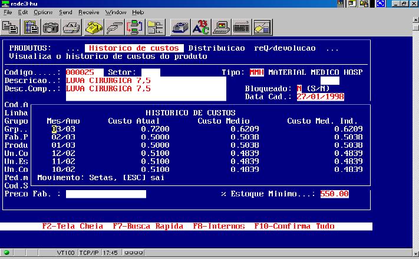Click the 'Custo Medio' column header
The image size is (419, 259).
pos(224,121)
